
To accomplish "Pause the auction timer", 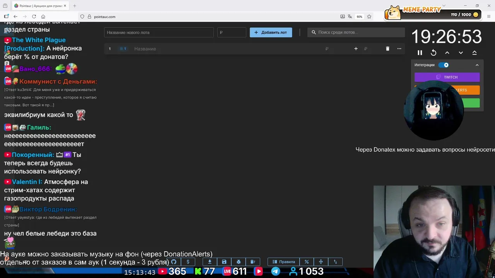I will coord(420,53).
